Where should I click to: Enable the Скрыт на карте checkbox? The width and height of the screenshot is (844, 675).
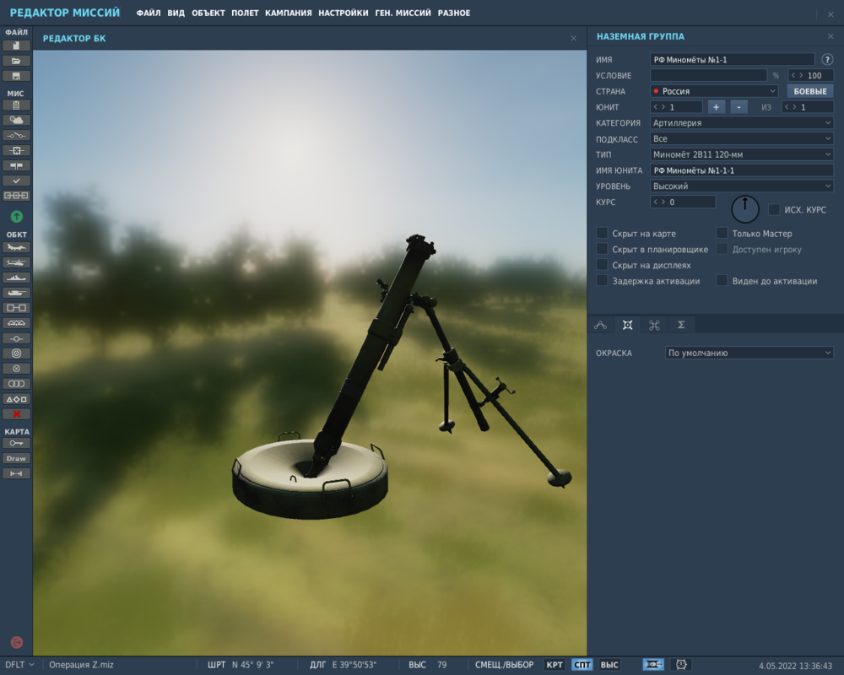point(603,233)
